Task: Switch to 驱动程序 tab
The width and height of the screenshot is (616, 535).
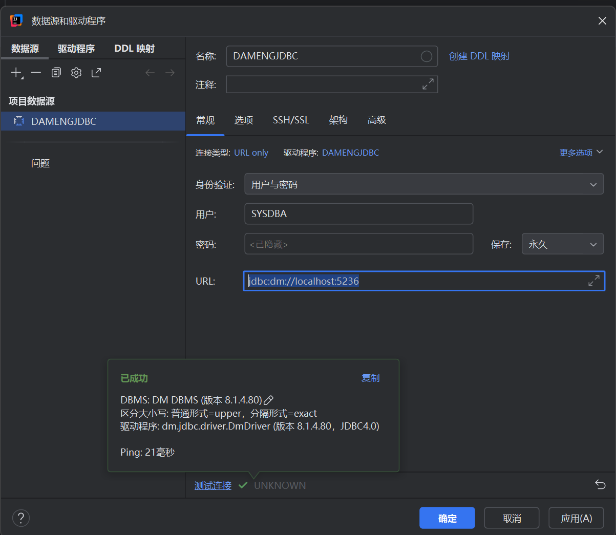Action: tap(76, 49)
